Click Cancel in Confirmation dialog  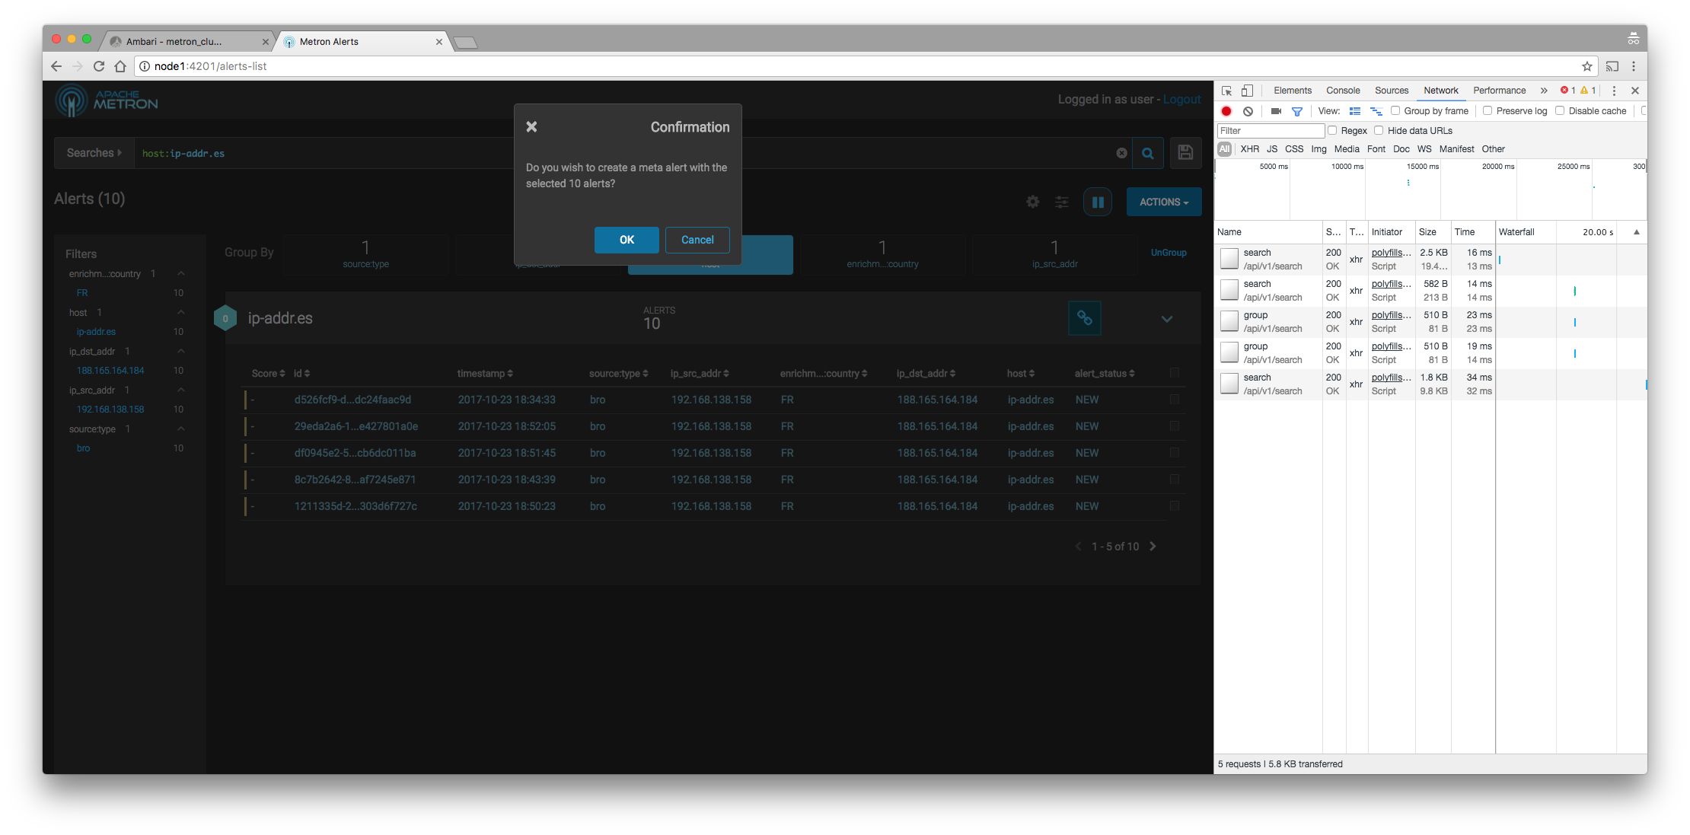point(697,240)
